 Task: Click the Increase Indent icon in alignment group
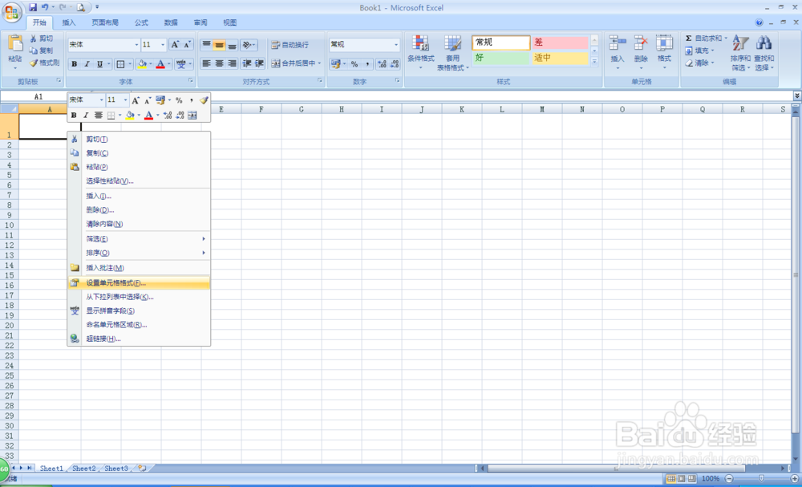pyautogui.click(x=259, y=63)
